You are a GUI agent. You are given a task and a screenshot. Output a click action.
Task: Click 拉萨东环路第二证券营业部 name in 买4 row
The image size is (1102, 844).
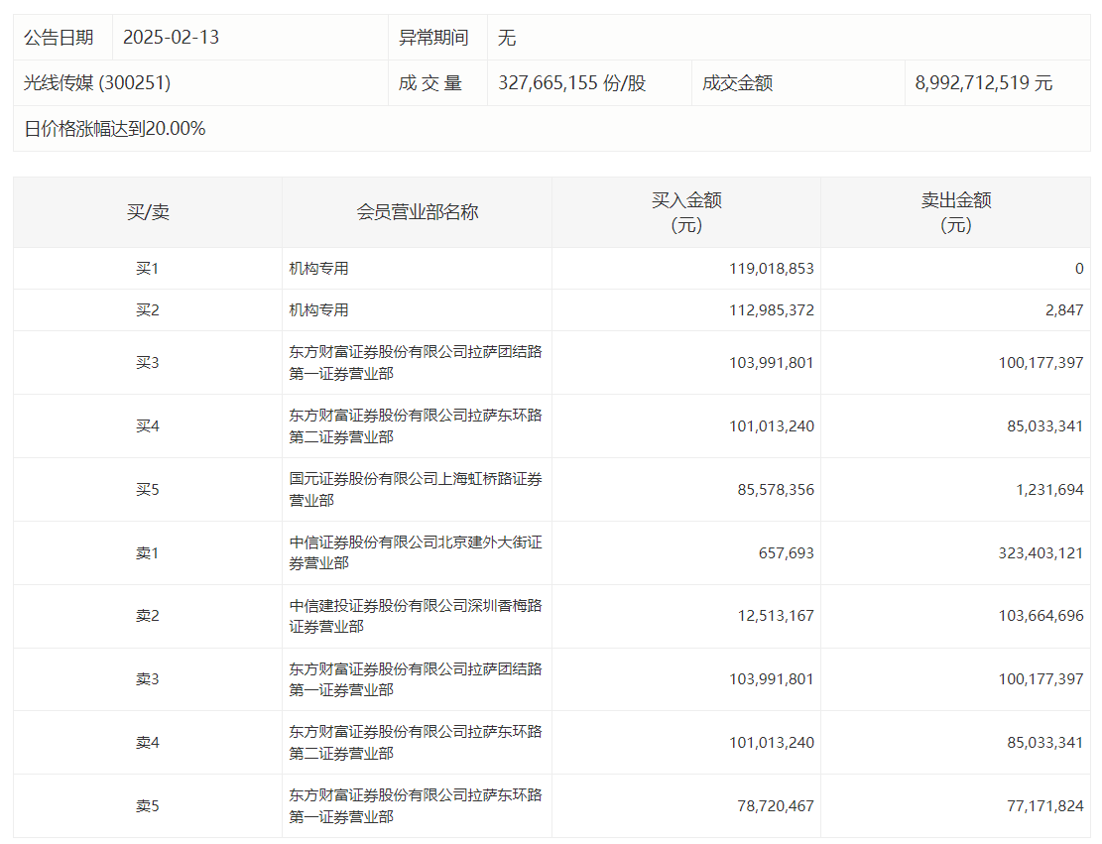416,425
